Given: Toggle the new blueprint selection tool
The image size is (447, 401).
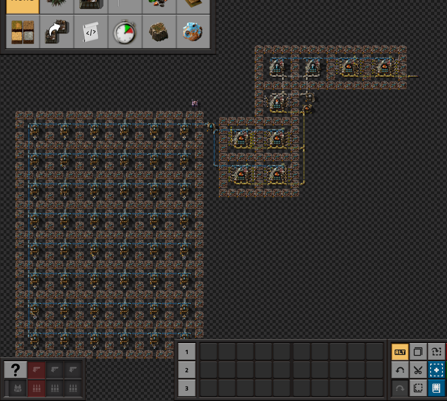Looking at the screenshot, I should pos(436,370).
